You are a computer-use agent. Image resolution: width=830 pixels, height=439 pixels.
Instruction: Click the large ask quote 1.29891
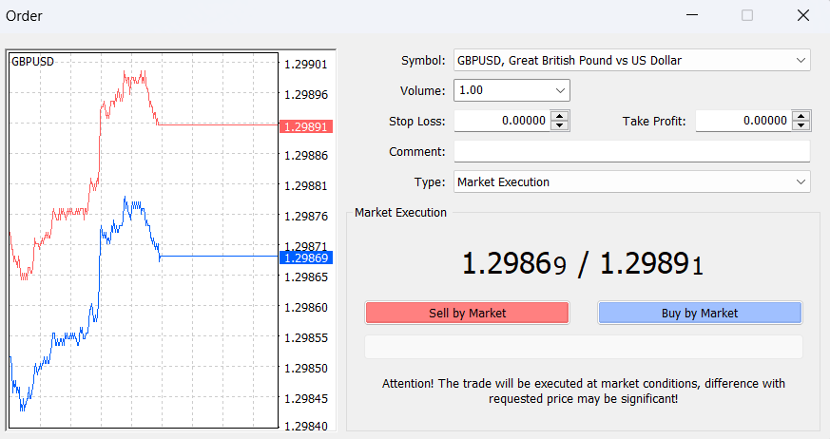653,264
